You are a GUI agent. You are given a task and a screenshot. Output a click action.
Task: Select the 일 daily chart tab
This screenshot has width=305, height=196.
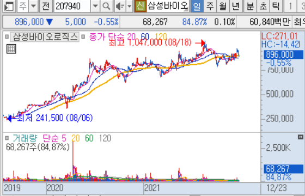tap(197, 6)
